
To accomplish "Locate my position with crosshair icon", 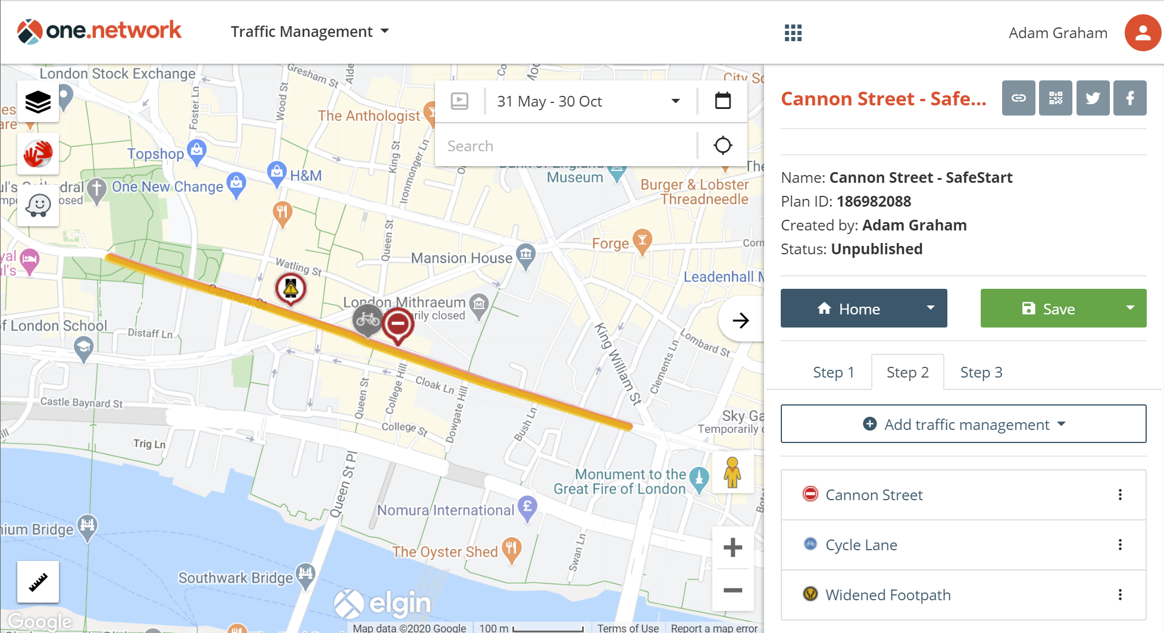I will (x=722, y=145).
